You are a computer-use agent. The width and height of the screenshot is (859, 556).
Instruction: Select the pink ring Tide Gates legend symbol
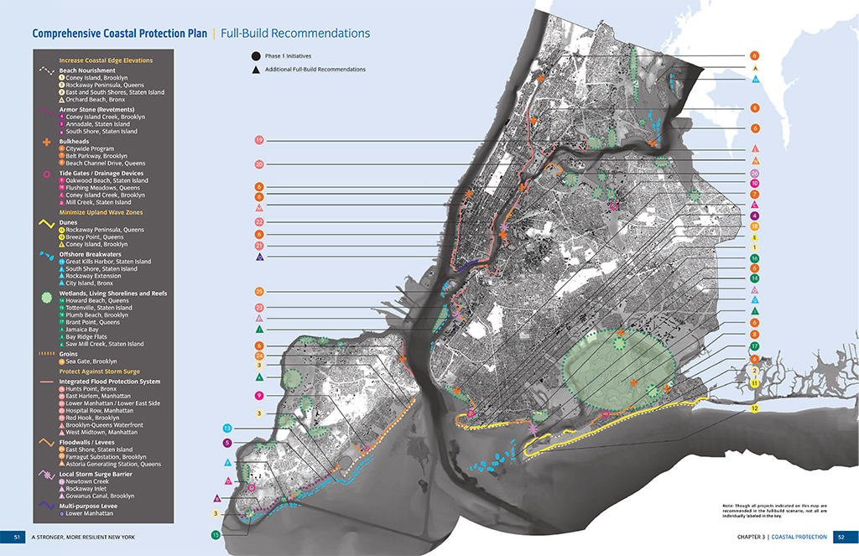click(47, 174)
